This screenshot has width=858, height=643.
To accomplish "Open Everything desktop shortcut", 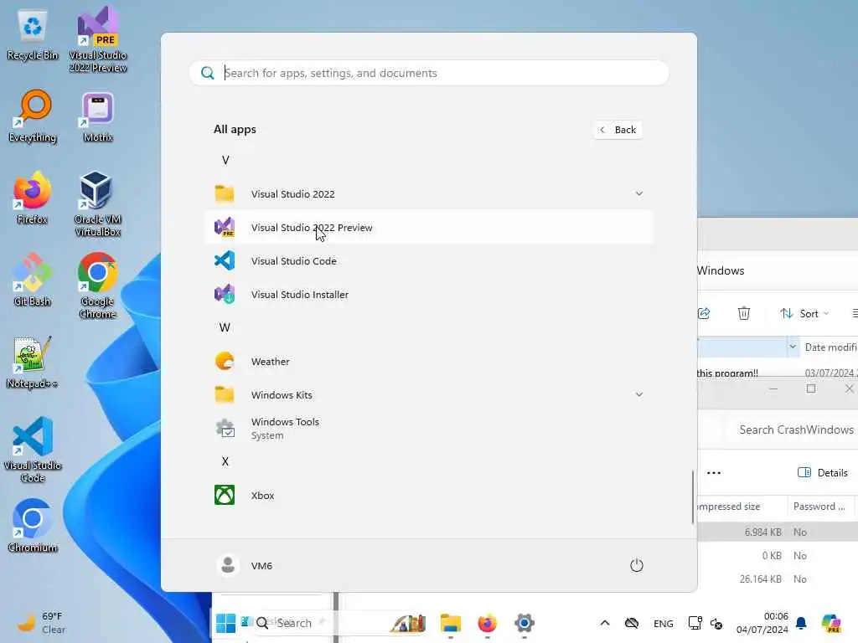I will [x=33, y=116].
